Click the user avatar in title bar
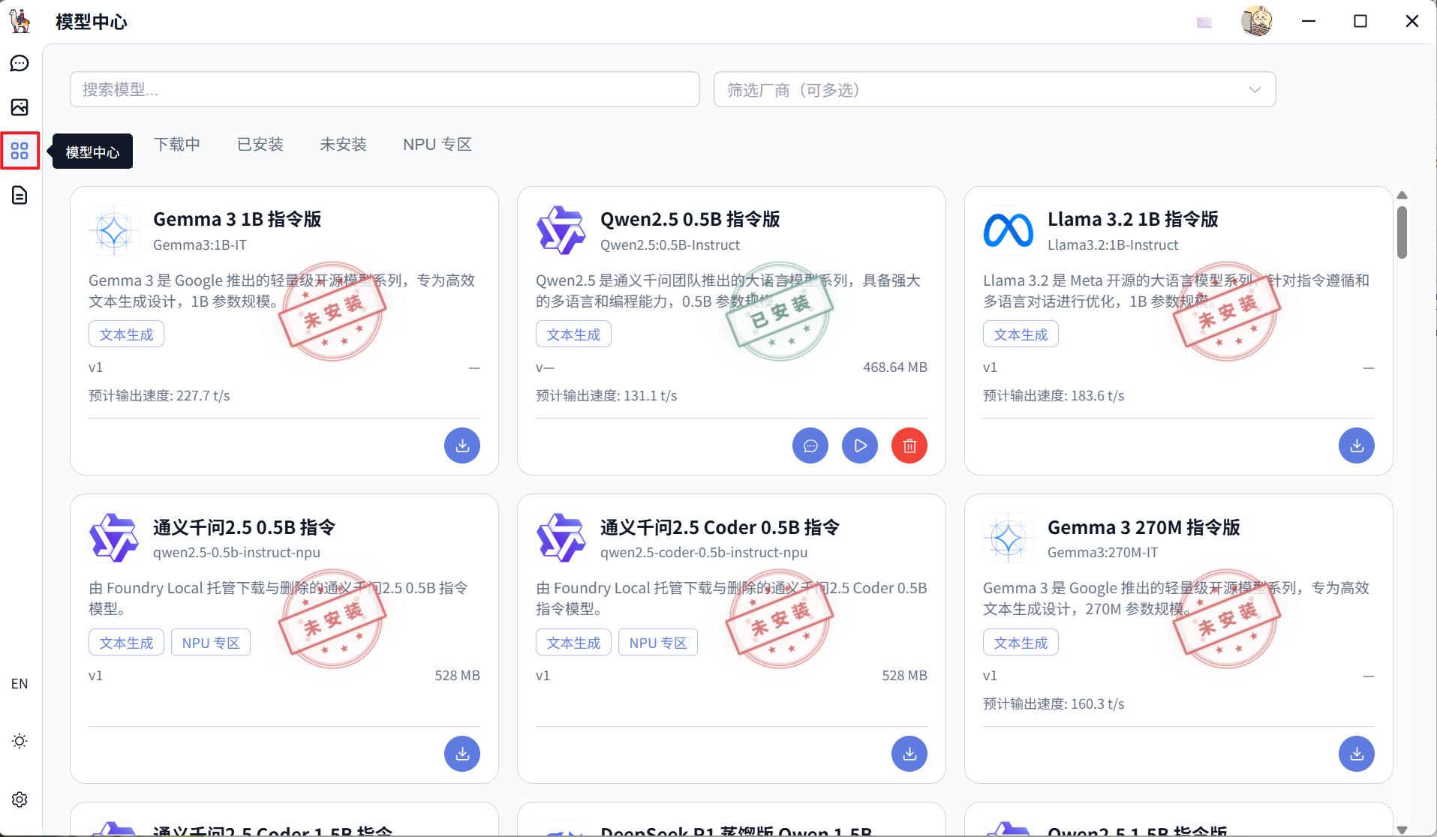The width and height of the screenshot is (1437, 837). pyautogui.click(x=1257, y=21)
